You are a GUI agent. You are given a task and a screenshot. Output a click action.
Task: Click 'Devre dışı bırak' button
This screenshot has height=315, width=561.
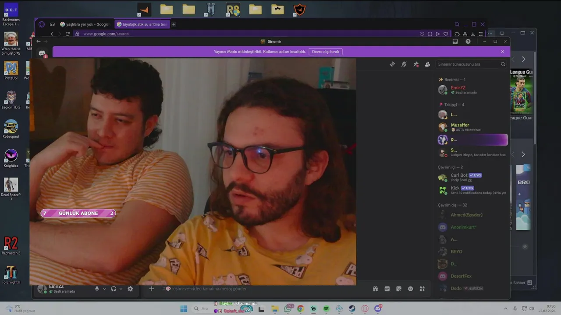326,52
